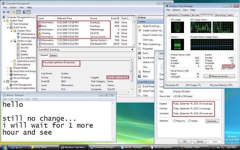Select Task Scheduler in the console tree
This screenshot has width=240, height=150.
click(21, 24)
